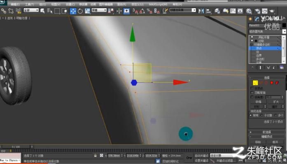Open the Select by Name tool
Screen dimensions: 287x164
[x=50, y=11]
